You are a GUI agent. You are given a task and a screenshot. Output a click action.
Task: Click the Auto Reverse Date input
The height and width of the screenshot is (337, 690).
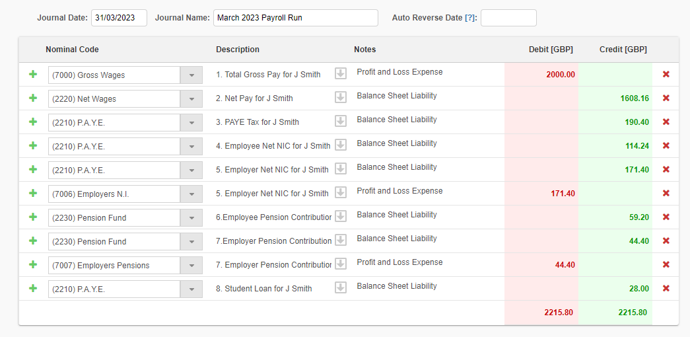[508, 18]
